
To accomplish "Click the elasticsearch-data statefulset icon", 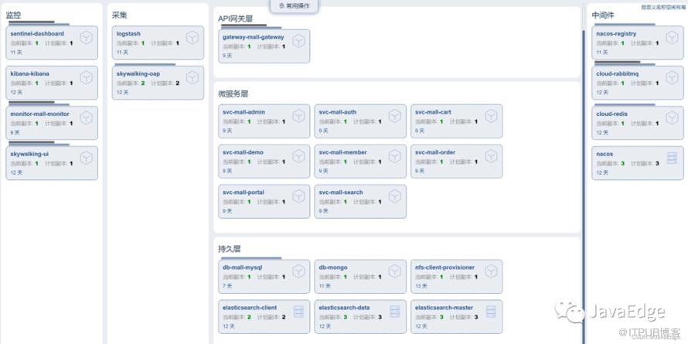I will [x=395, y=312].
